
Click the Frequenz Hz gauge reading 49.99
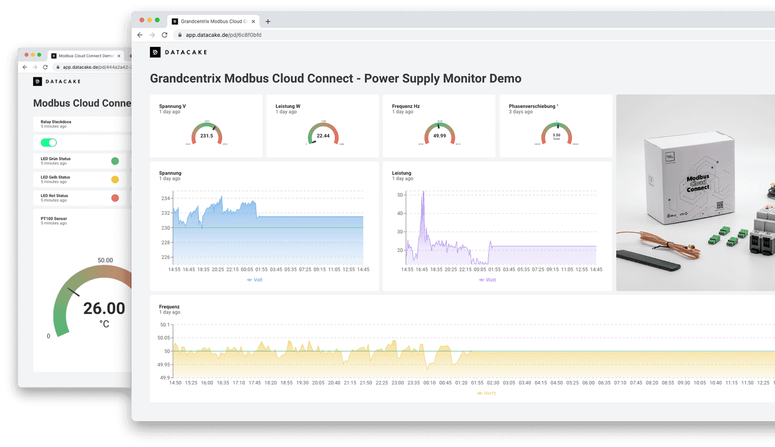pos(440,133)
